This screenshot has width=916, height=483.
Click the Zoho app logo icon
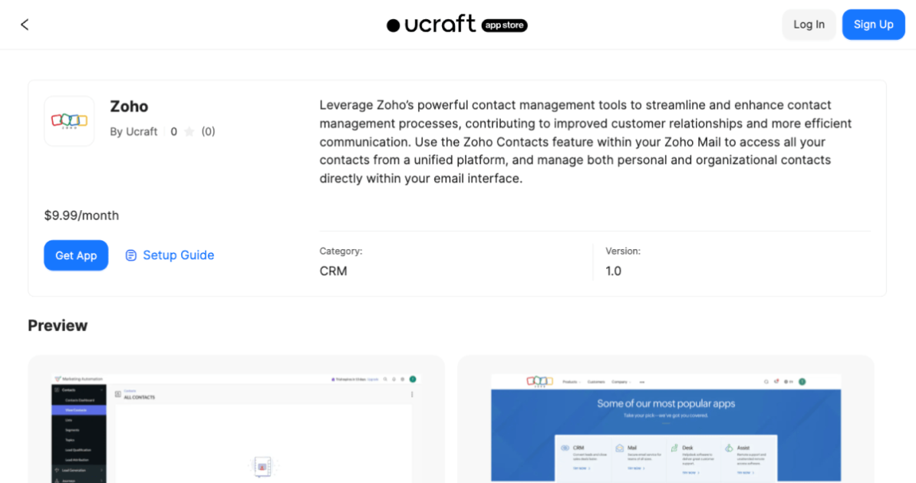point(69,120)
